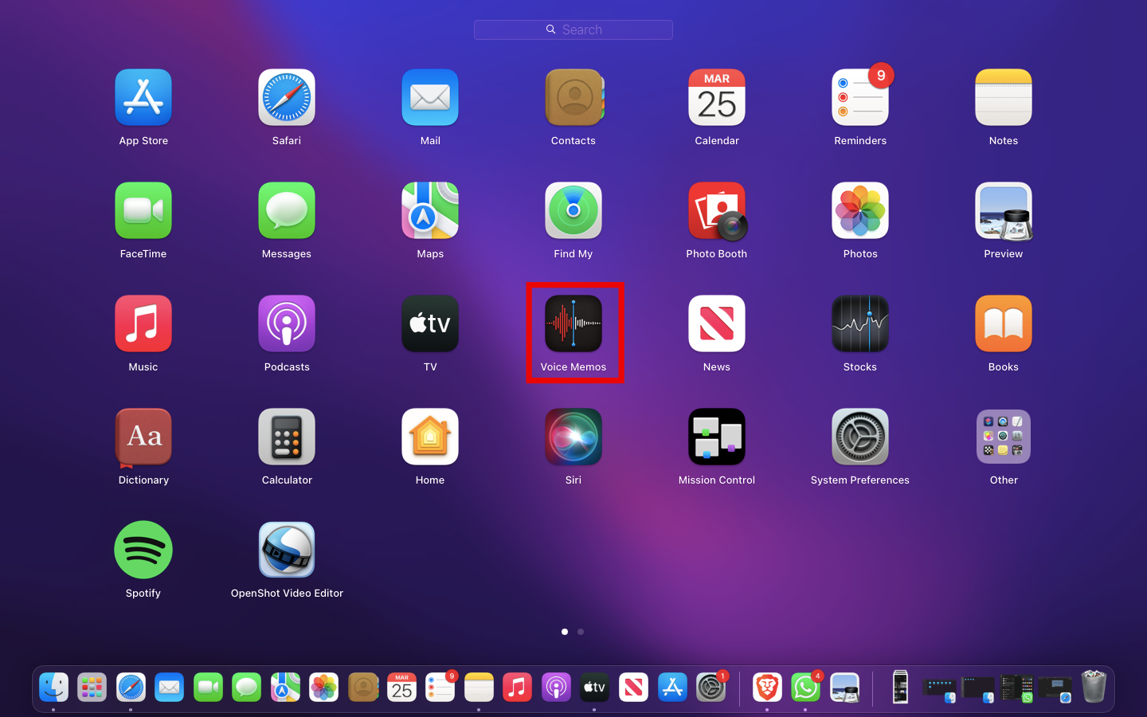Open Podcasts from the Dock
This screenshot has width=1147, height=717.
pyautogui.click(x=556, y=688)
